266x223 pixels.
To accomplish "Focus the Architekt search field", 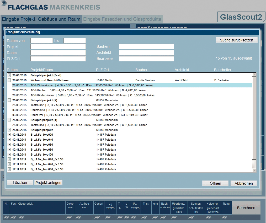I will [x=147, y=52].
